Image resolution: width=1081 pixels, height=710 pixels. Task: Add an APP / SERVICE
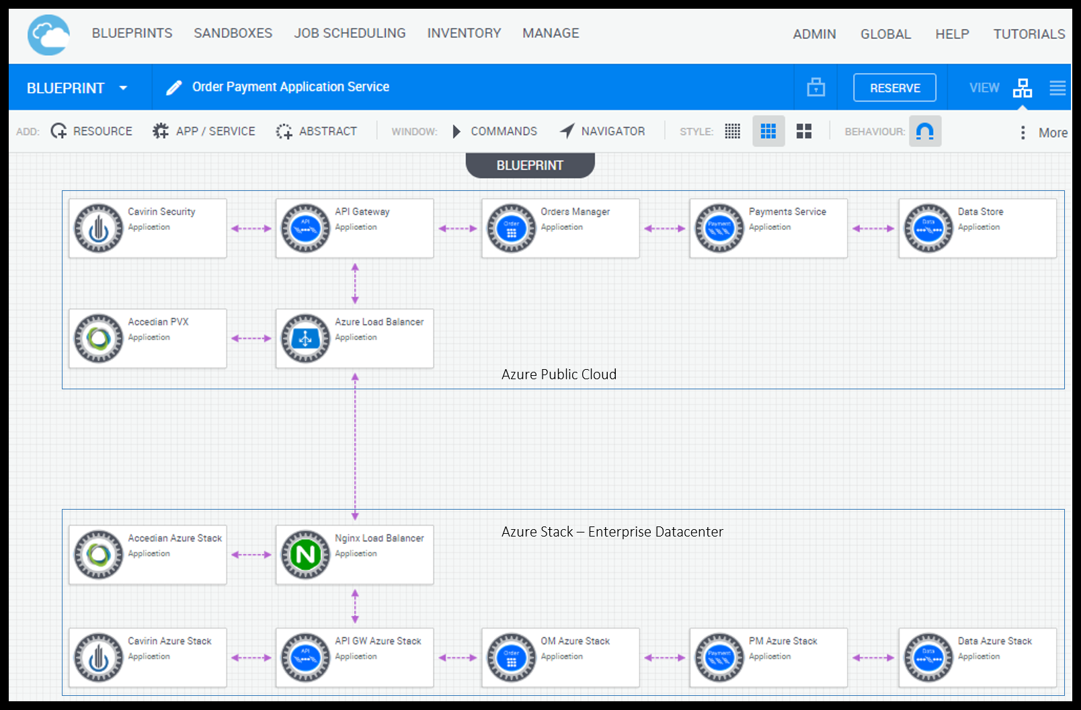[204, 131]
